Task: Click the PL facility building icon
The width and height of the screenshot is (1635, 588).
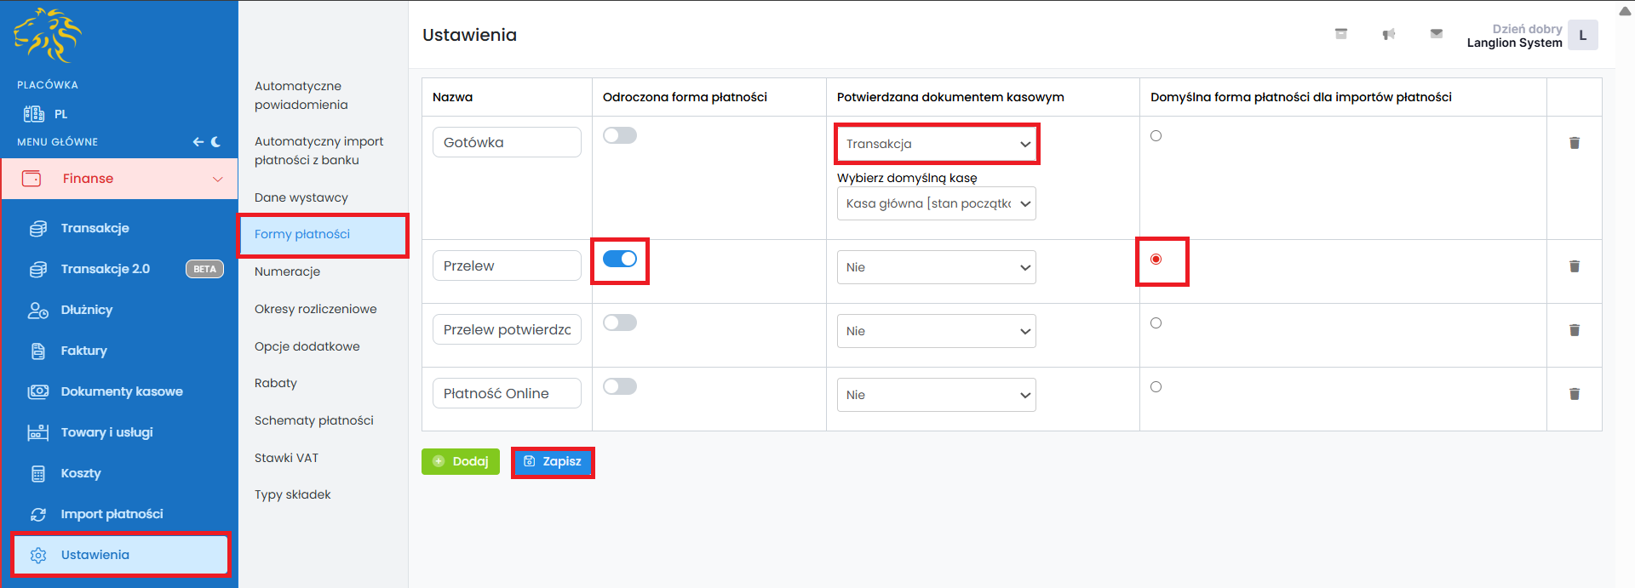Action: click(34, 114)
